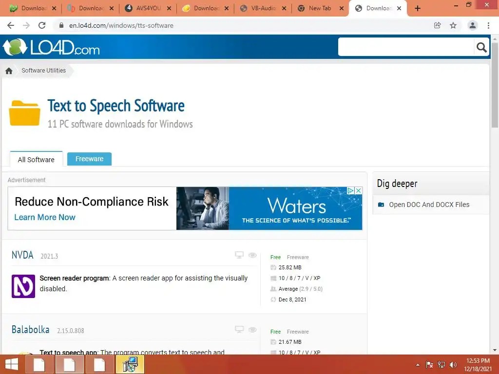Click the monitor icon in NVDA row
Viewport: 499px width, 374px height.
[239, 255]
